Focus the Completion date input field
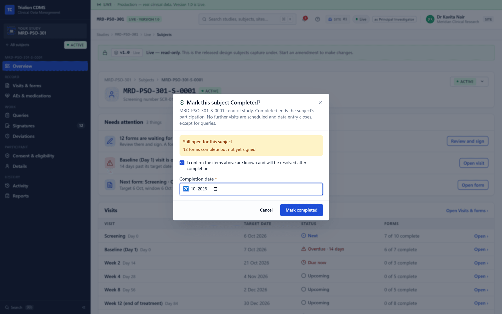The height and width of the screenshot is (314, 502). click(x=251, y=189)
